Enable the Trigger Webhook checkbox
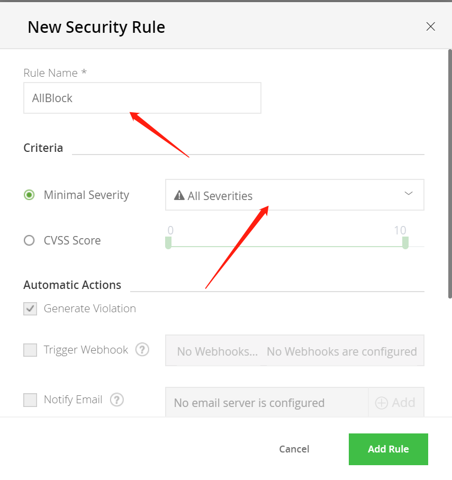The height and width of the screenshot is (480, 452). [x=30, y=350]
